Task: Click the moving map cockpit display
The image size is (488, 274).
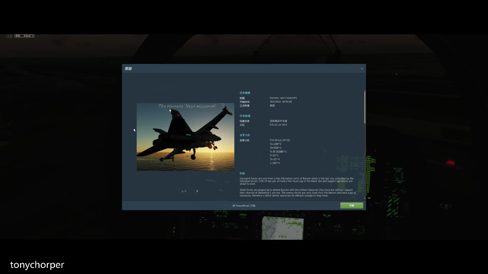Action: [x=283, y=228]
